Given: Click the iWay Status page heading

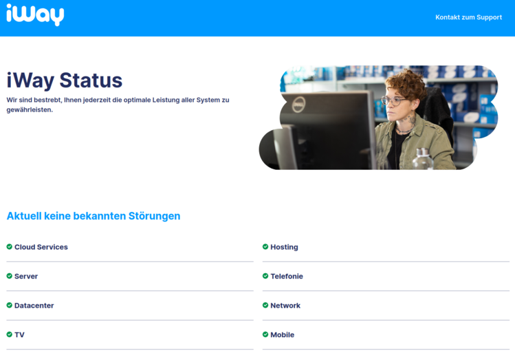Looking at the screenshot, I should [65, 81].
